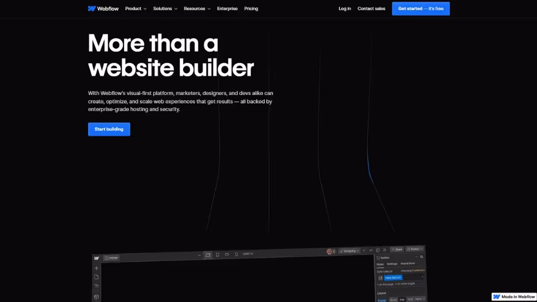Select Grid display option
Screen dimensions: 537x302
point(410,299)
